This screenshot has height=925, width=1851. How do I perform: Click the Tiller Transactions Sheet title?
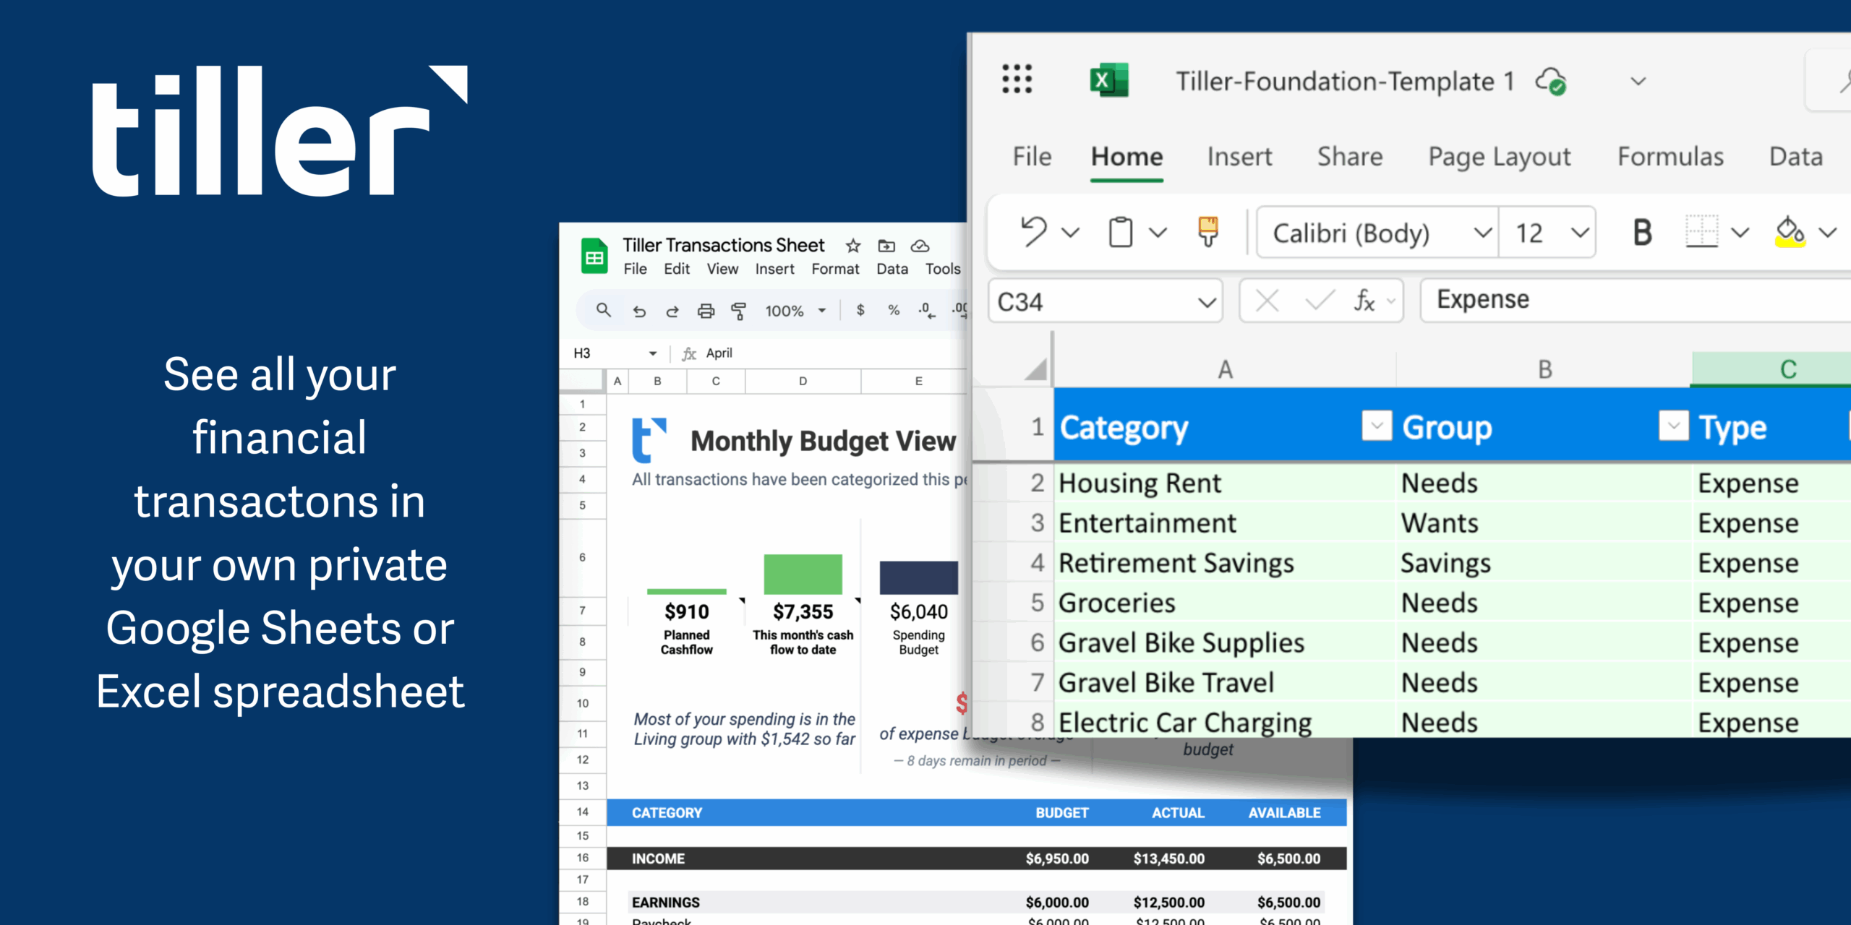723,246
